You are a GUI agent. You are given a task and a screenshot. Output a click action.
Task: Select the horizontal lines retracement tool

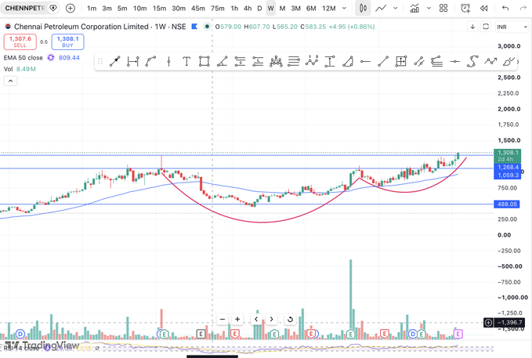click(294, 61)
